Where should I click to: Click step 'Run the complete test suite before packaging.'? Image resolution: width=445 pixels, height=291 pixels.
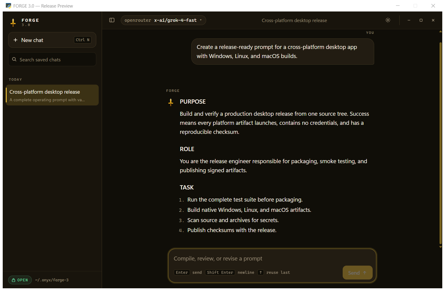point(245,200)
